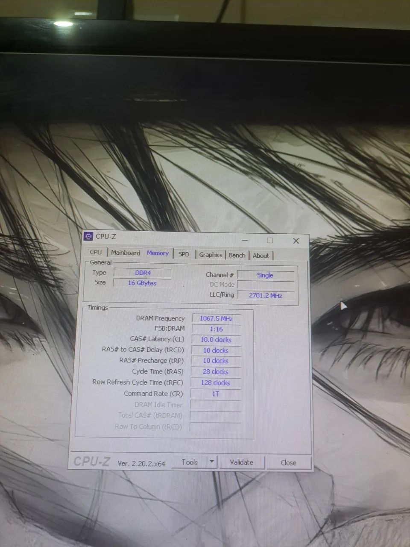410x547 pixels.
Task: Click the DRAM Frequency label
Action: coord(160,318)
